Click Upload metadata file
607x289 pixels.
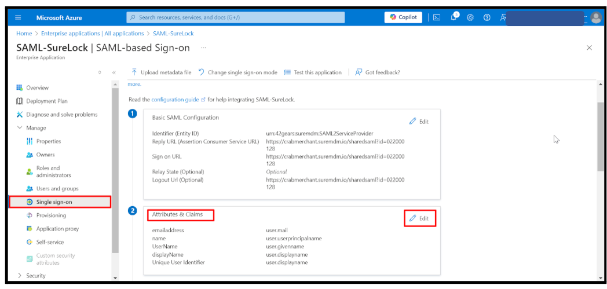click(x=162, y=72)
